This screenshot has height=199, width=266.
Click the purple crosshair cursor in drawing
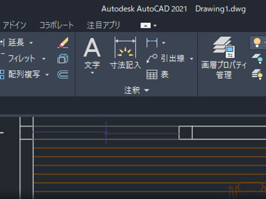(106, 133)
